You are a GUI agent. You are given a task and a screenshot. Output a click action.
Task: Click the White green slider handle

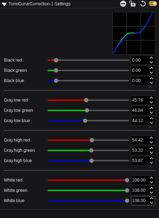[x=127, y=190]
